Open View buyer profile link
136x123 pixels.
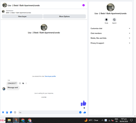click(x=50, y=76)
